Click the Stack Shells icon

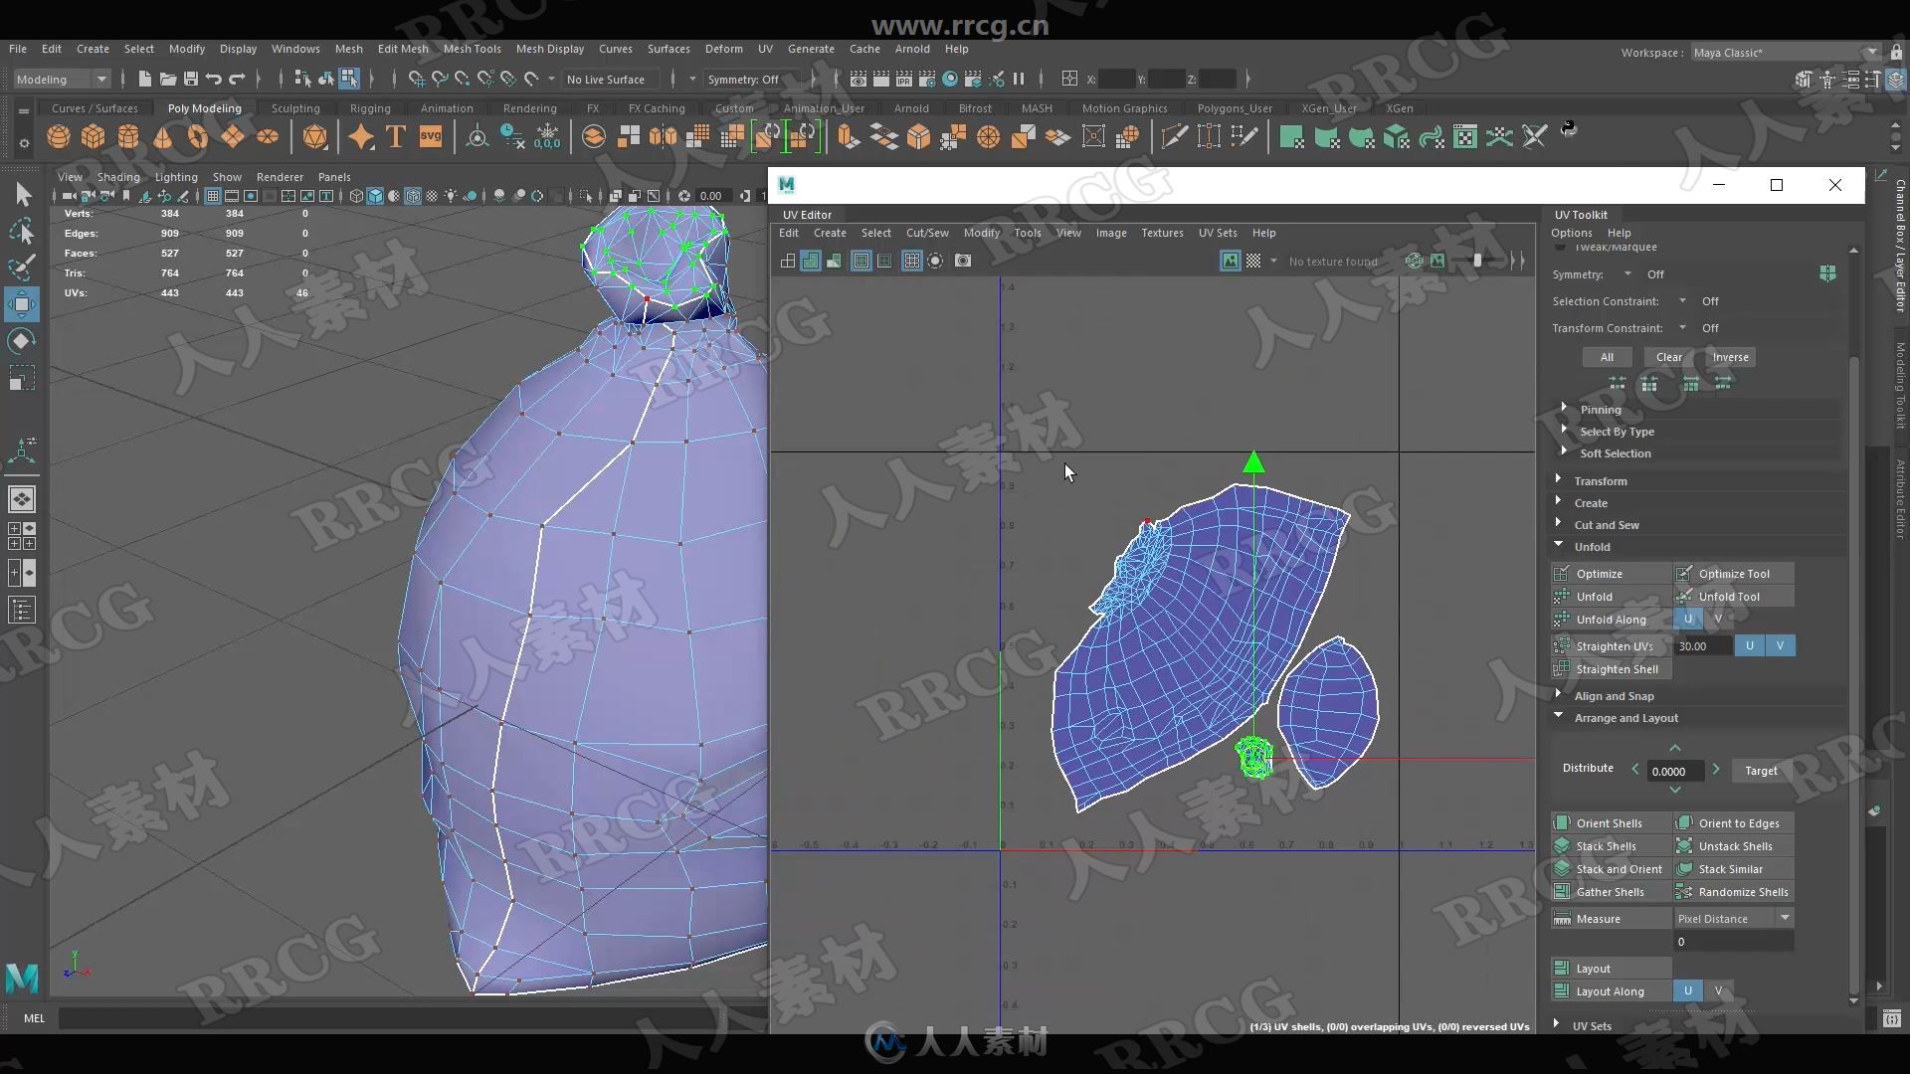[1563, 846]
